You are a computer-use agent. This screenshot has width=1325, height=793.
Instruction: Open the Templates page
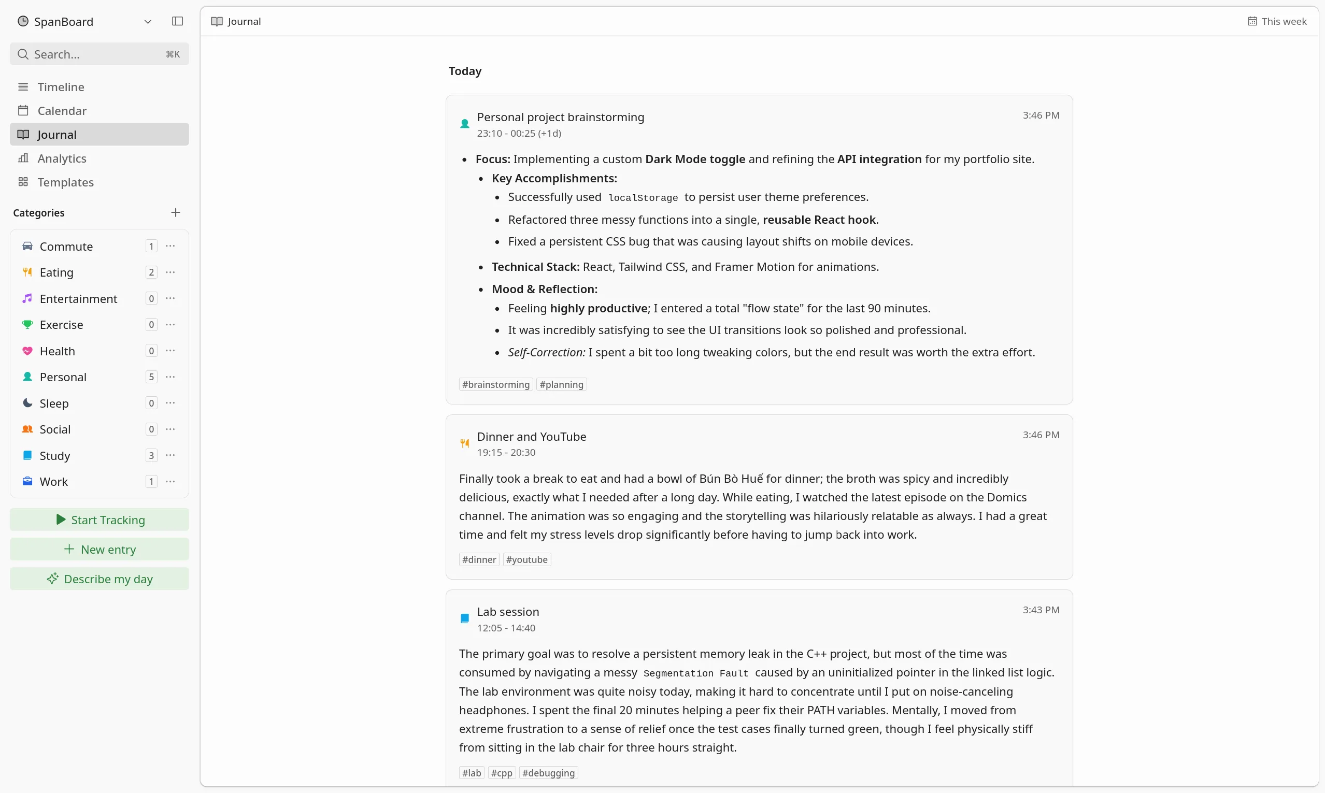pos(65,182)
